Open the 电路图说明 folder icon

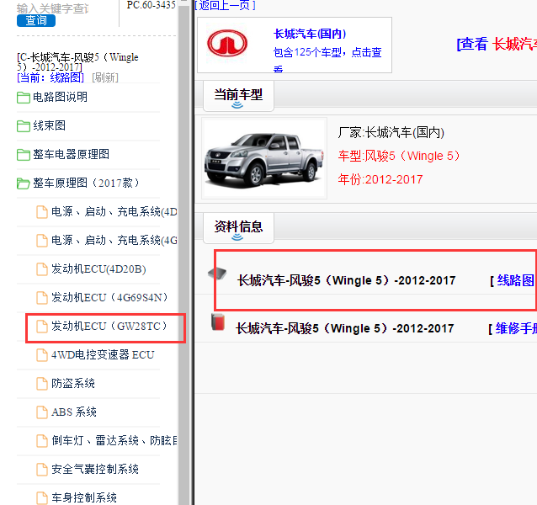pyautogui.click(x=24, y=98)
